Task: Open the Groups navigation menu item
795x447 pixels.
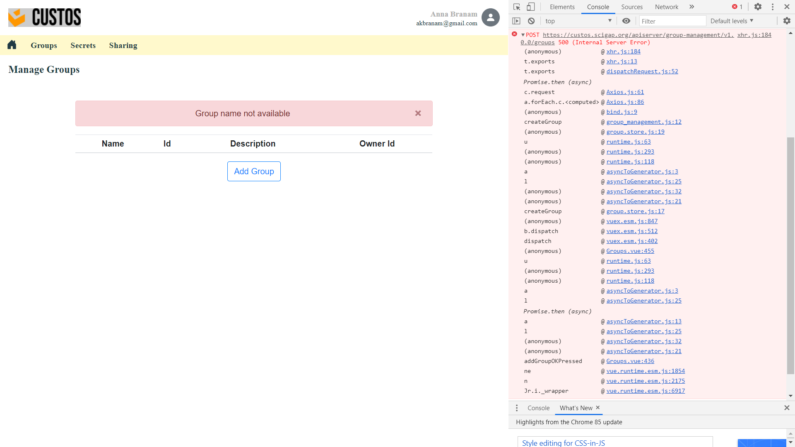Action: click(x=44, y=46)
